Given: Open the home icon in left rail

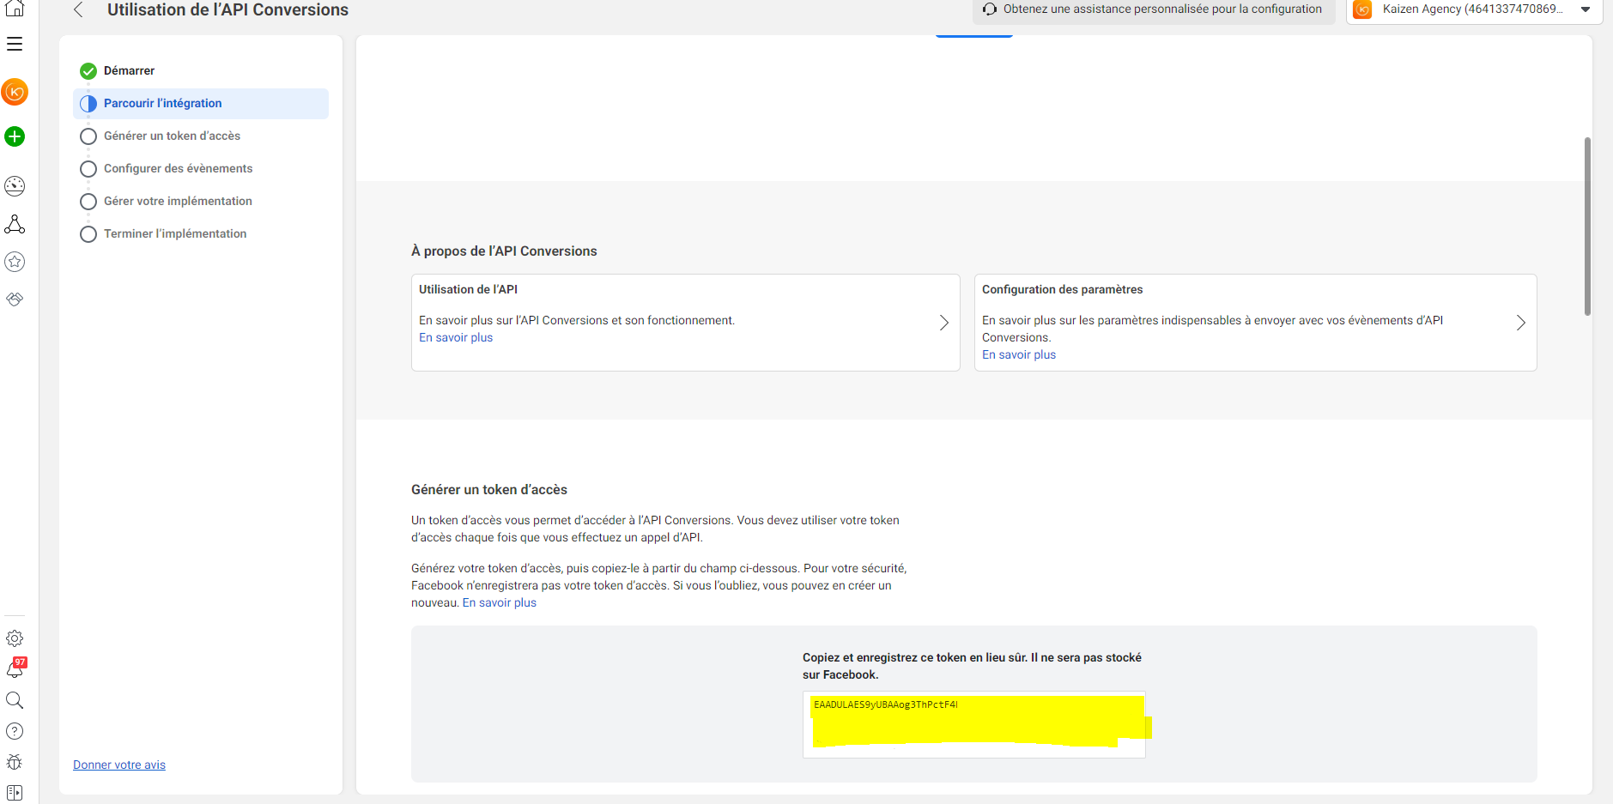Looking at the screenshot, I should 15,9.
